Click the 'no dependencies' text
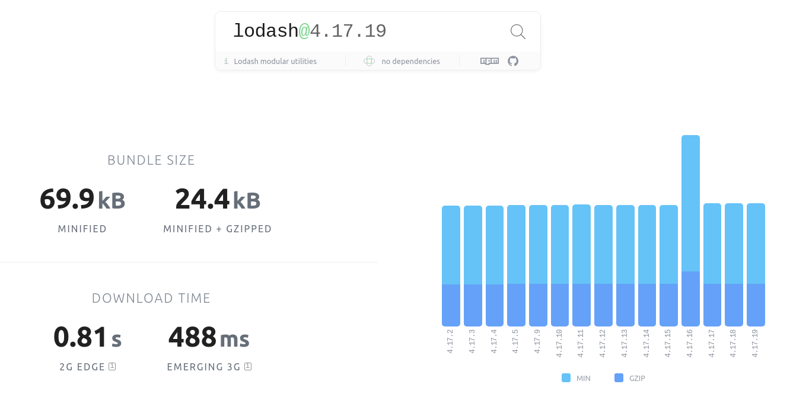The height and width of the screenshot is (397, 809). click(x=410, y=61)
